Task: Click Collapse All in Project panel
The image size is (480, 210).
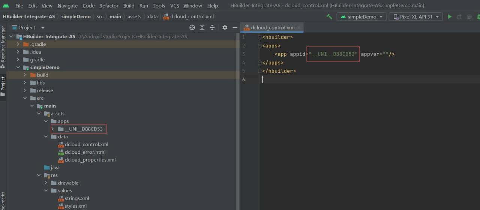Action: tap(212, 27)
